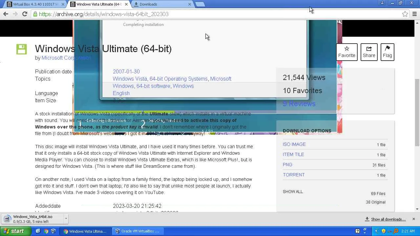Bookmark this page with the star icon

[405, 14]
